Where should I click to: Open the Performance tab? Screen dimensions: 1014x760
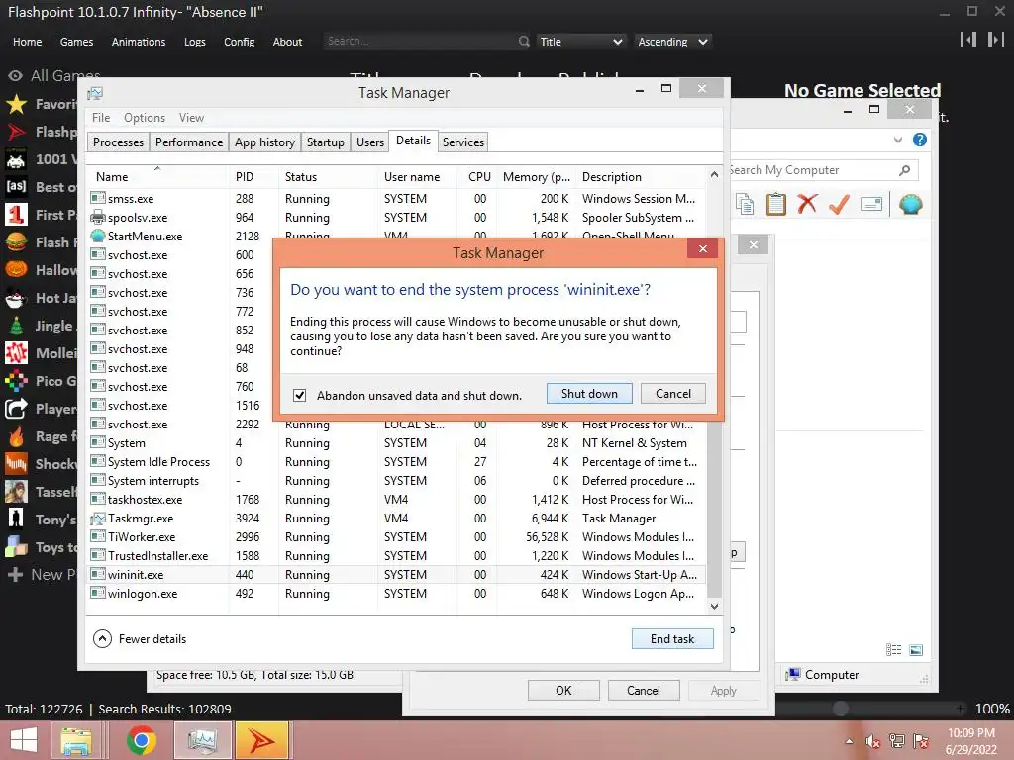click(x=189, y=142)
